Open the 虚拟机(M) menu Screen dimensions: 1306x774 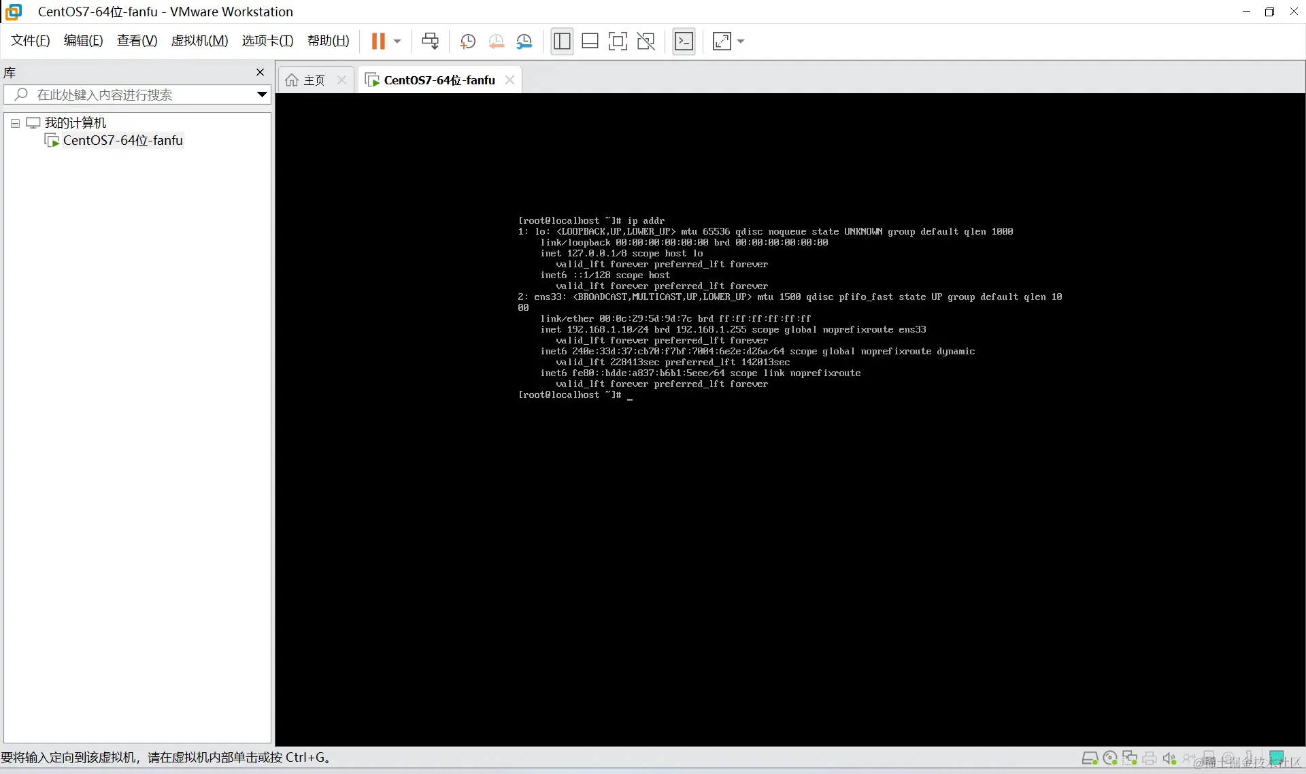pyautogui.click(x=199, y=41)
